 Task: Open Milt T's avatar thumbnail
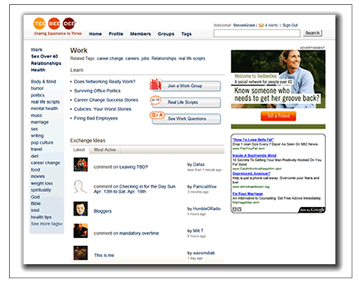80,230
